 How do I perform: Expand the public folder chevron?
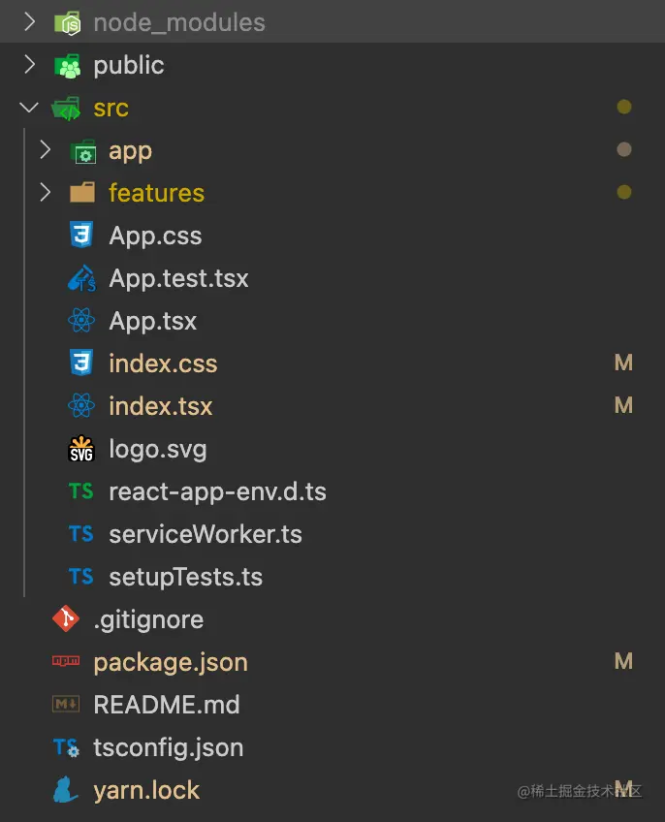(x=29, y=65)
